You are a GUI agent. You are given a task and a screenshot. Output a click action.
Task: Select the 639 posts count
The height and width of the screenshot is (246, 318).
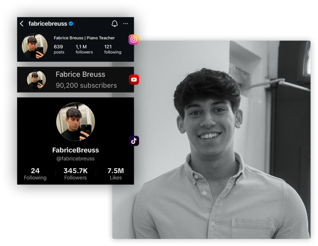(x=59, y=49)
